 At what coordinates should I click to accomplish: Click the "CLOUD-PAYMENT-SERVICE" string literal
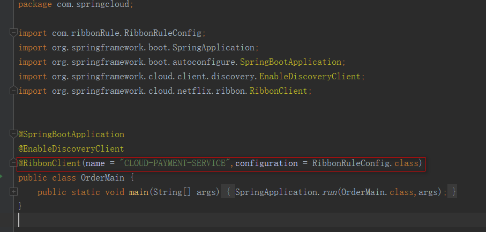pos(175,163)
